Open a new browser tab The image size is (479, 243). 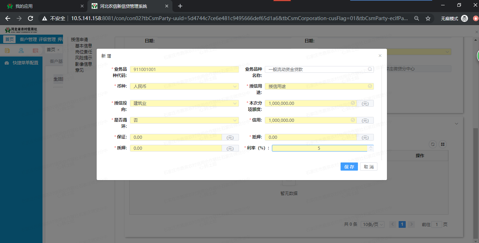[180, 6]
